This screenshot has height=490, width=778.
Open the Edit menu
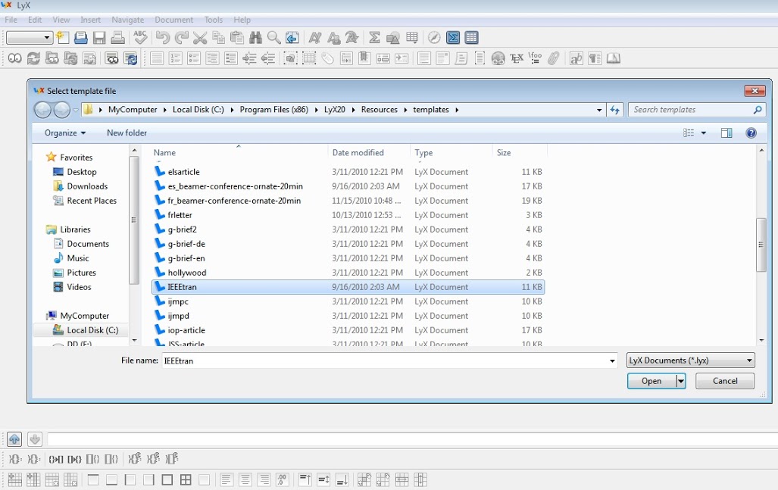point(35,20)
